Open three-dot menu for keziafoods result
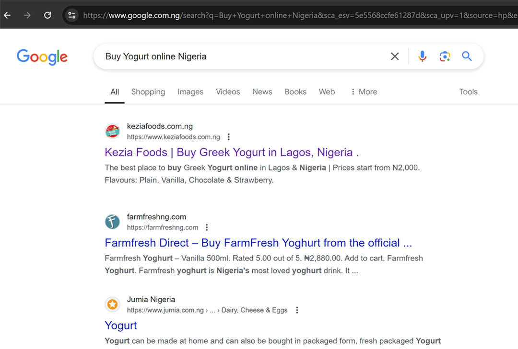This screenshot has height=349, width=518. point(229,137)
